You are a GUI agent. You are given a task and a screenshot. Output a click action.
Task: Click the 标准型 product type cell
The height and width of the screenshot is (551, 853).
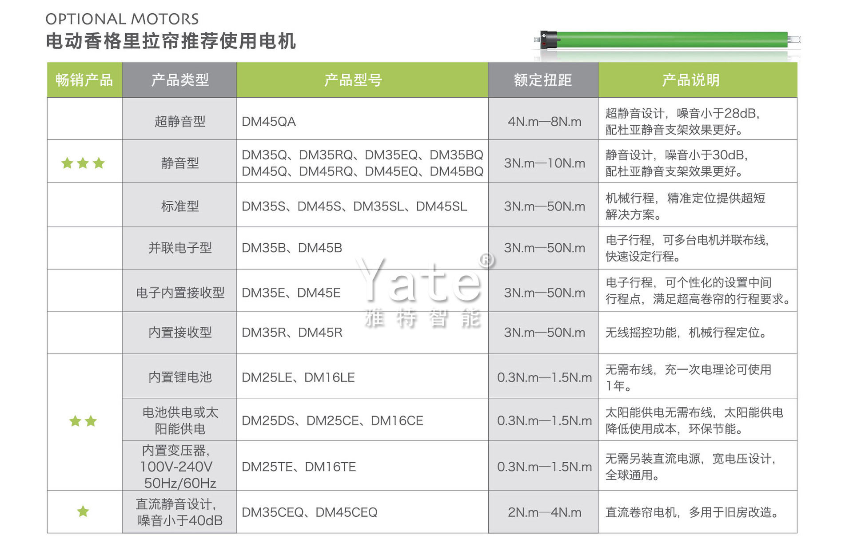point(179,205)
